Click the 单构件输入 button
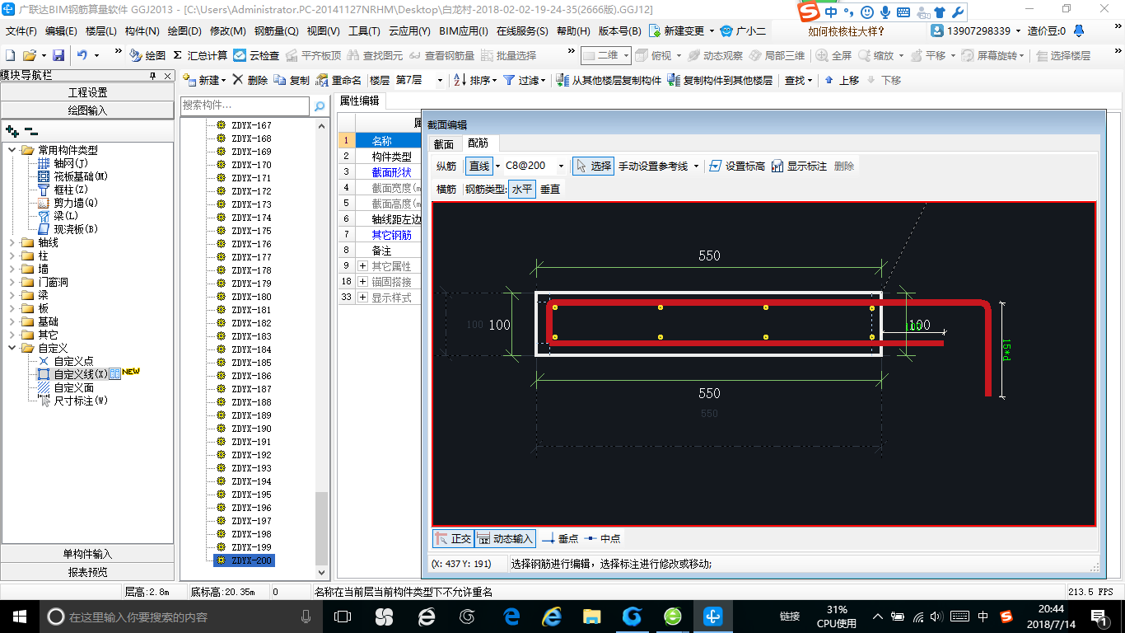 pos(87,554)
